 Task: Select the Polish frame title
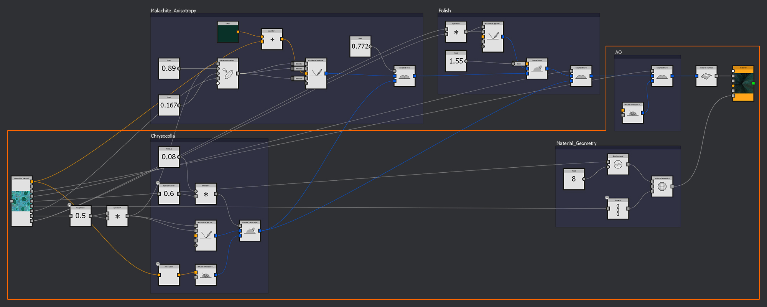[444, 11]
